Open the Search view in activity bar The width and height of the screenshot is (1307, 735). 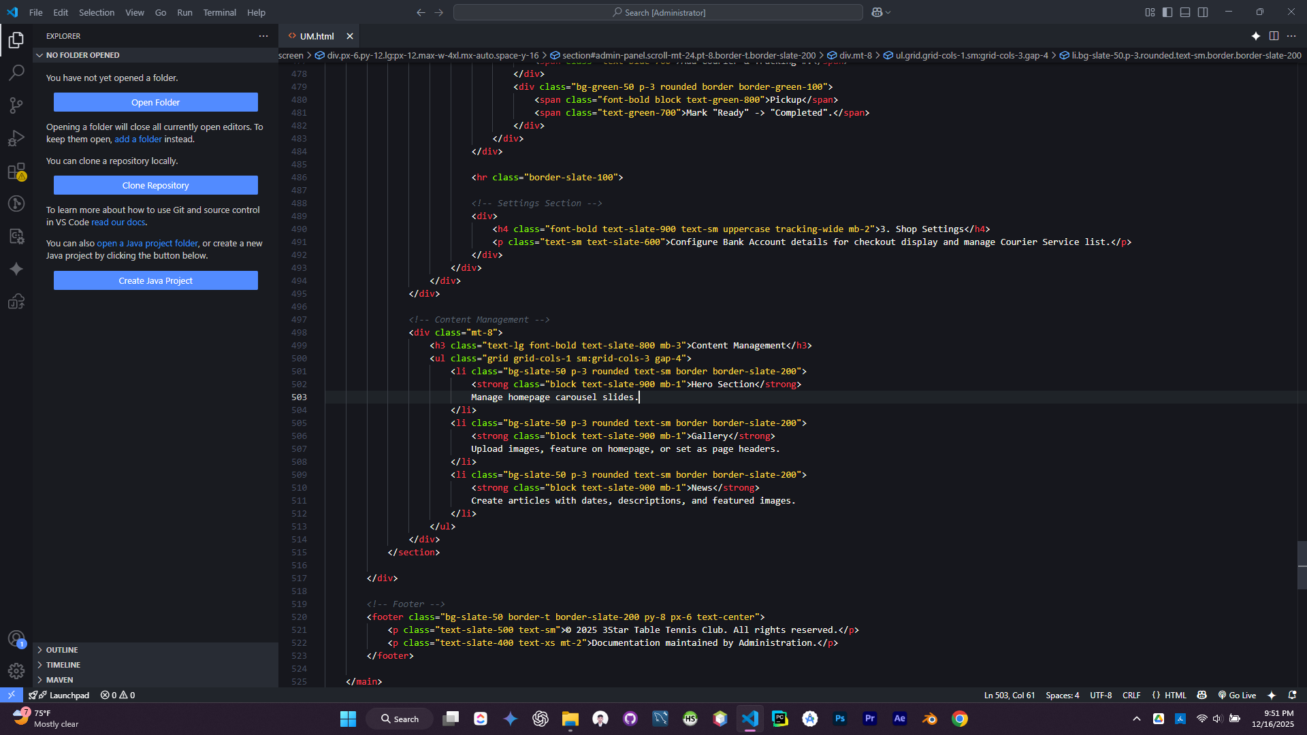point(16,72)
